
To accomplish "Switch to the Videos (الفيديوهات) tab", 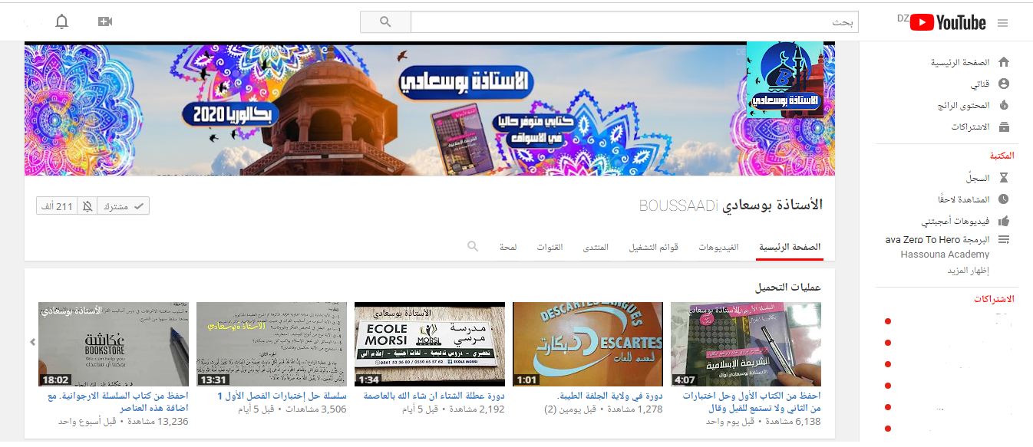I will coord(718,248).
